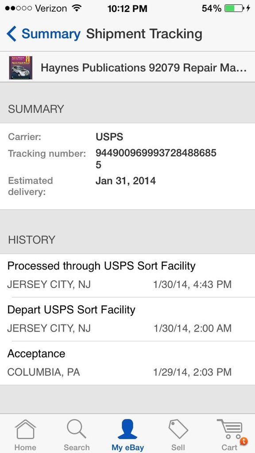
Task: Tap the battery icon in status bar
Action: pyautogui.click(x=235, y=8)
